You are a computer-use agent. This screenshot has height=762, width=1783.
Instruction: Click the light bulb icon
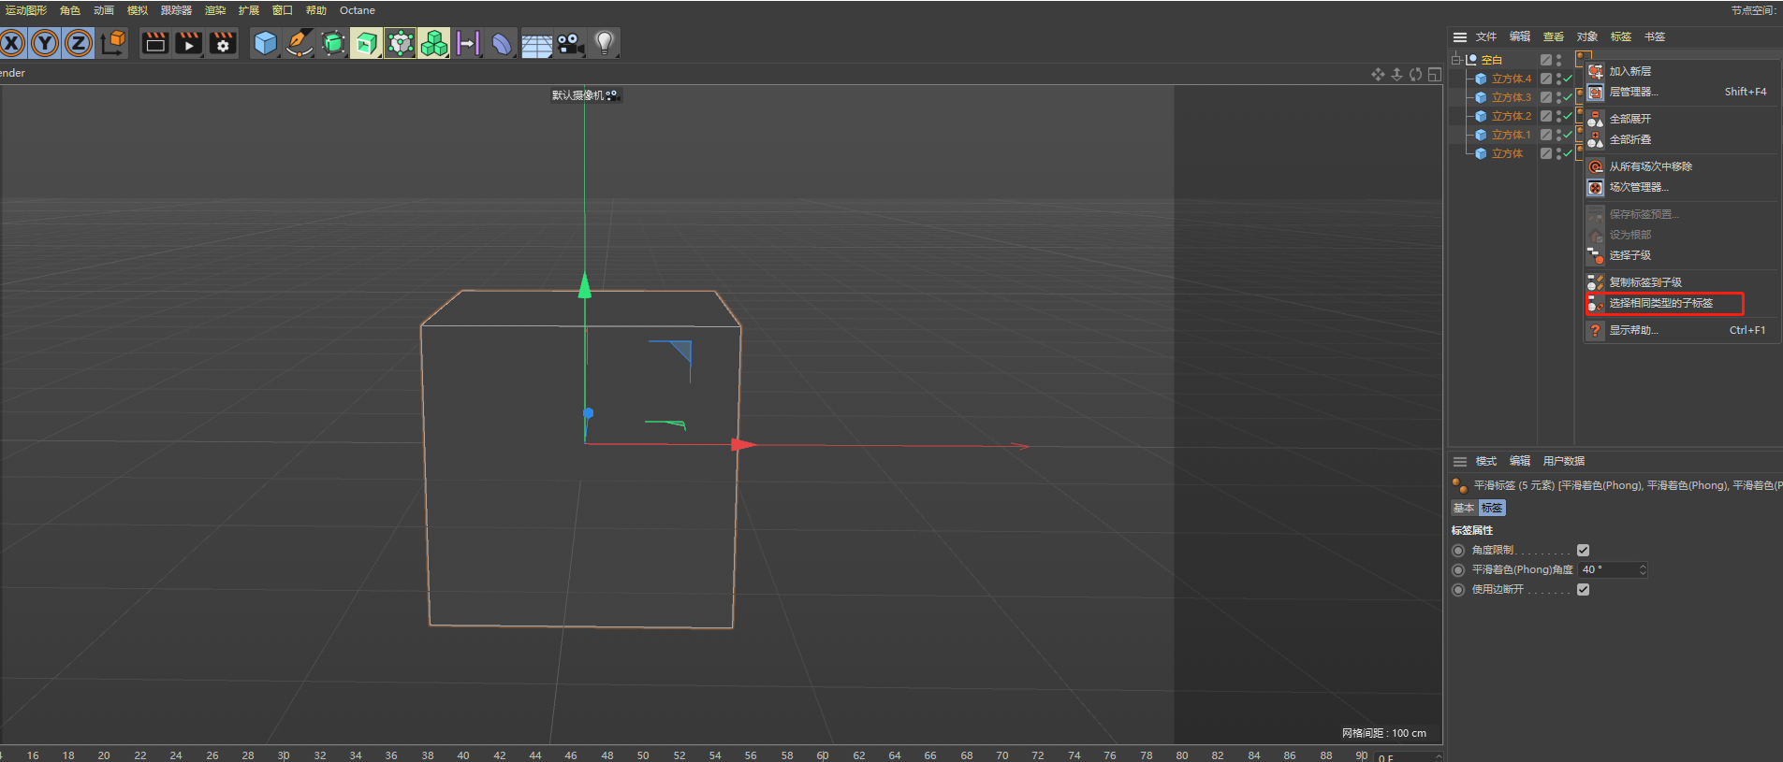tap(605, 43)
